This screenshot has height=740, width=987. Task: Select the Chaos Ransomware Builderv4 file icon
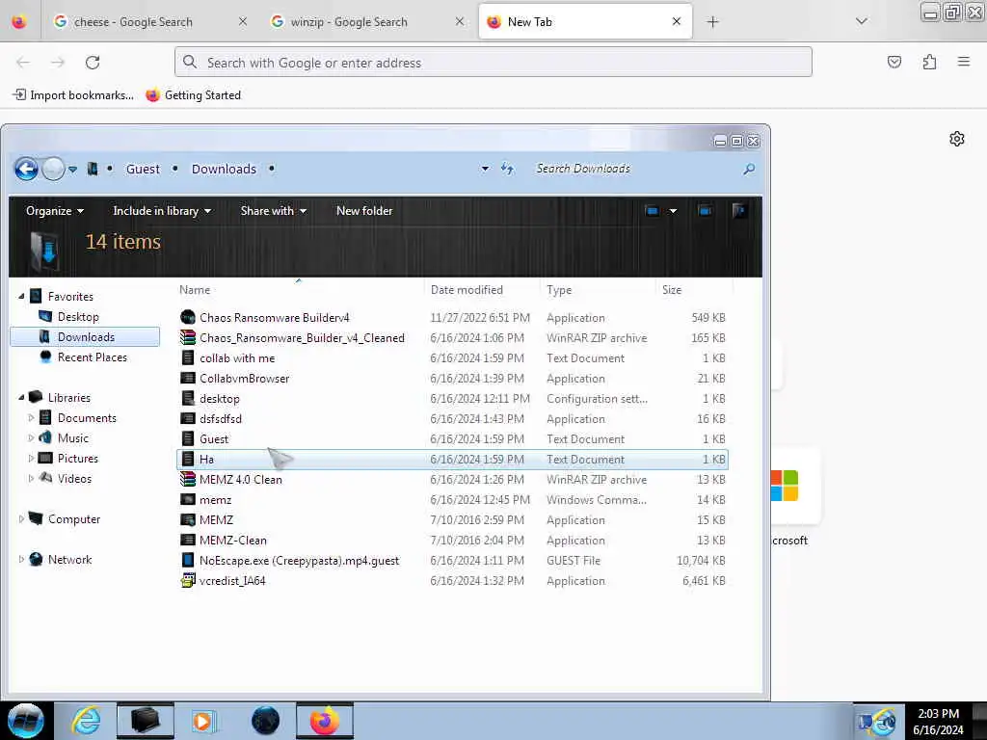pos(188,317)
